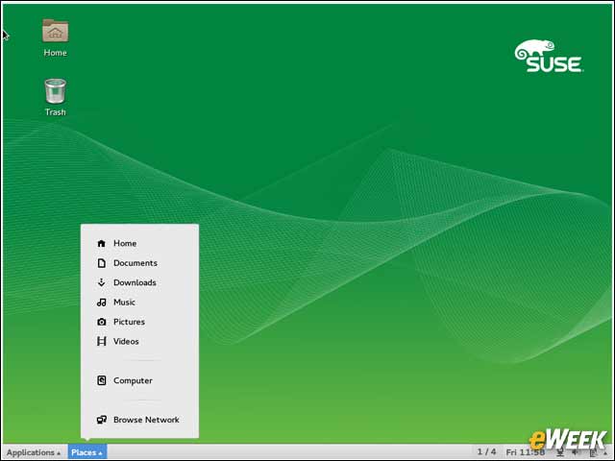Viewport: 615px width, 461px height.
Task: Select Computer in the Places menu
Action: click(x=139, y=380)
